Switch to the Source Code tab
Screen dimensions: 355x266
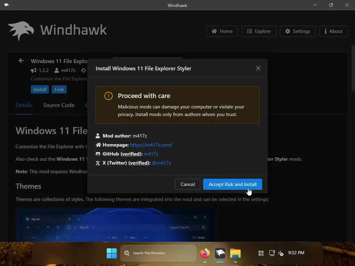point(59,105)
